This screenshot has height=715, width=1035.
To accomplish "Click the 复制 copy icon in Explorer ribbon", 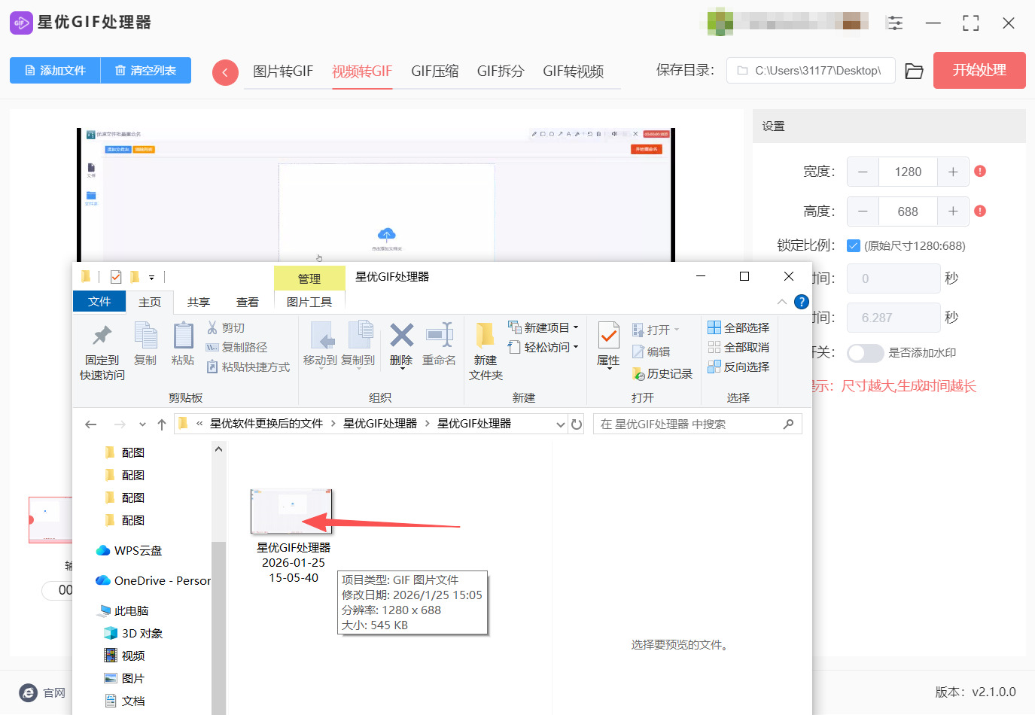I will click(x=145, y=345).
